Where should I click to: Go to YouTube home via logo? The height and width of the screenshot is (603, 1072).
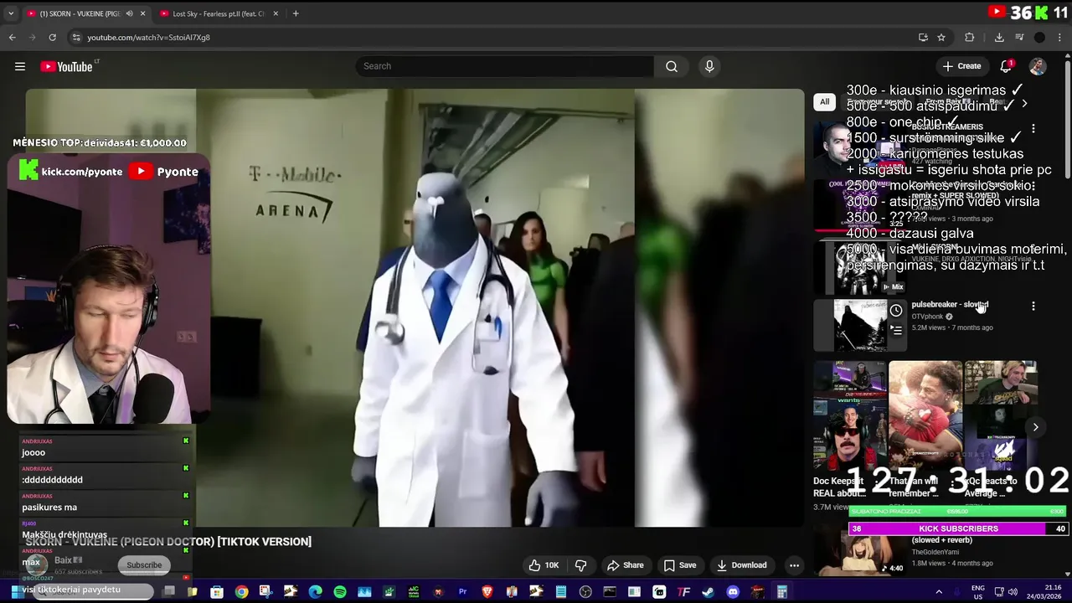(x=66, y=66)
